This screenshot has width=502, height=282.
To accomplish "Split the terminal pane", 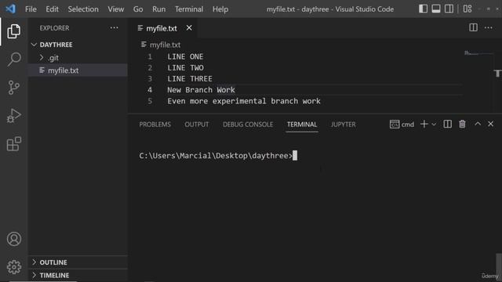I will [448, 124].
